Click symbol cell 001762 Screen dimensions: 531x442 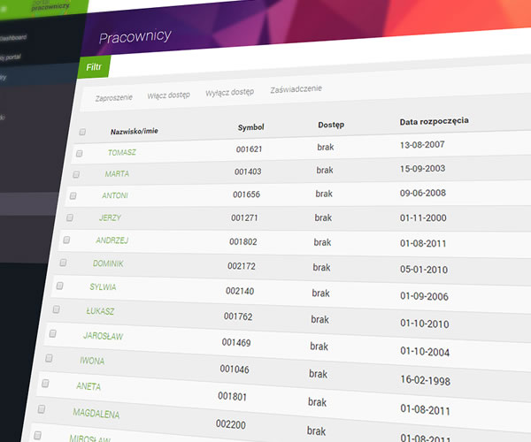tap(238, 316)
